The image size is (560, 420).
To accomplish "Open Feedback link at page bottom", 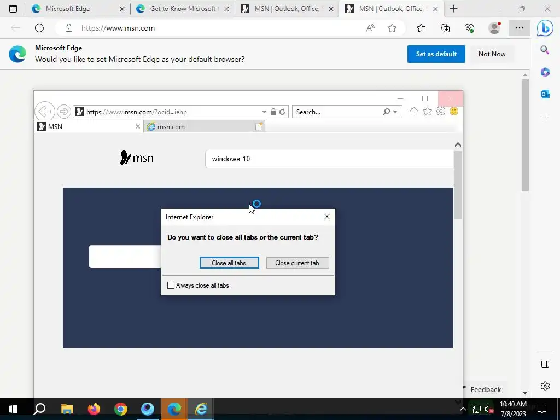I will (x=486, y=389).
